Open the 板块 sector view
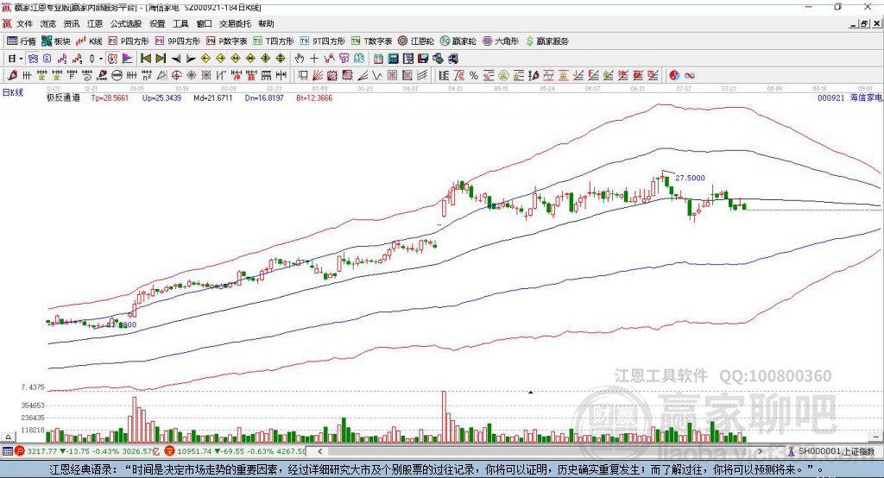884x478 pixels. (56, 41)
